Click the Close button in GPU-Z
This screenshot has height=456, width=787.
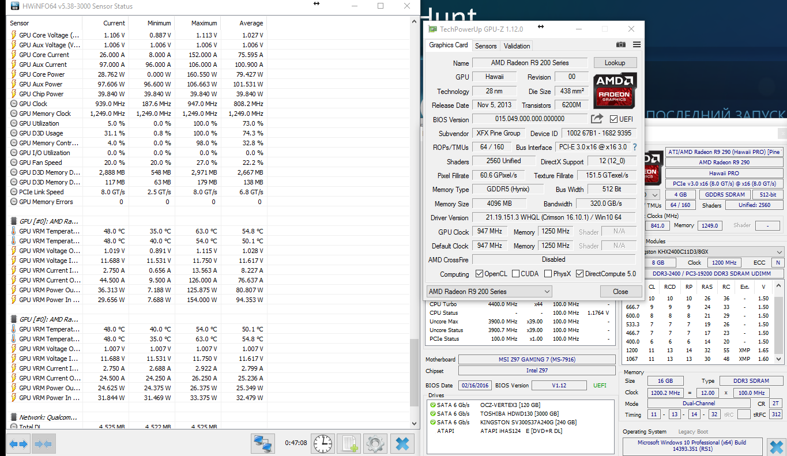[620, 292]
